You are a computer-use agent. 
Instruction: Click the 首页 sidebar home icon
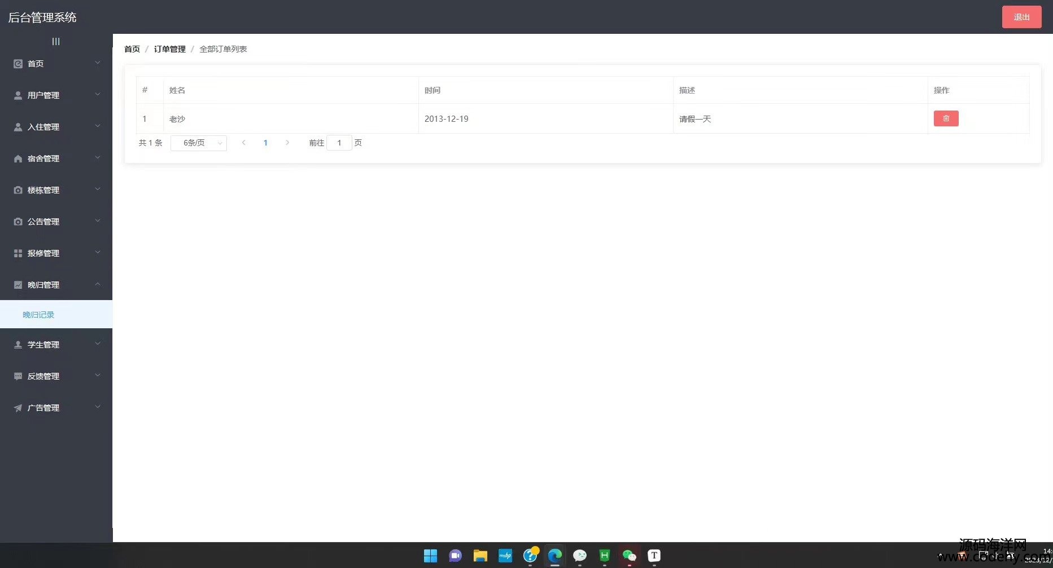coord(18,64)
